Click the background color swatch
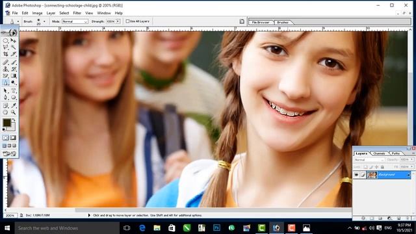 click(x=13, y=129)
